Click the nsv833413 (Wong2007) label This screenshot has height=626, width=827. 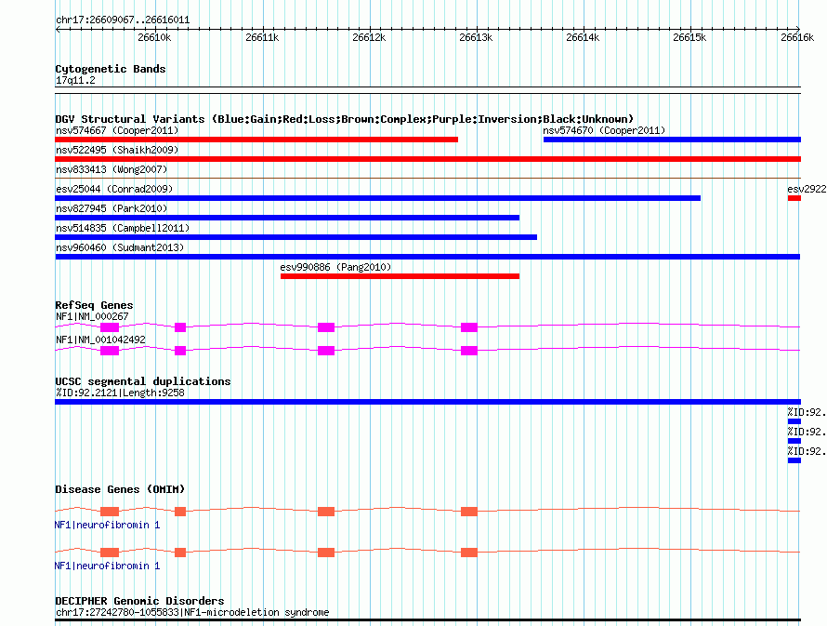pyautogui.click(x=112, y=169)
